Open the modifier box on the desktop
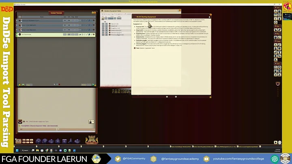Screen dimensions: 292x164 click(x=18, y=141)
